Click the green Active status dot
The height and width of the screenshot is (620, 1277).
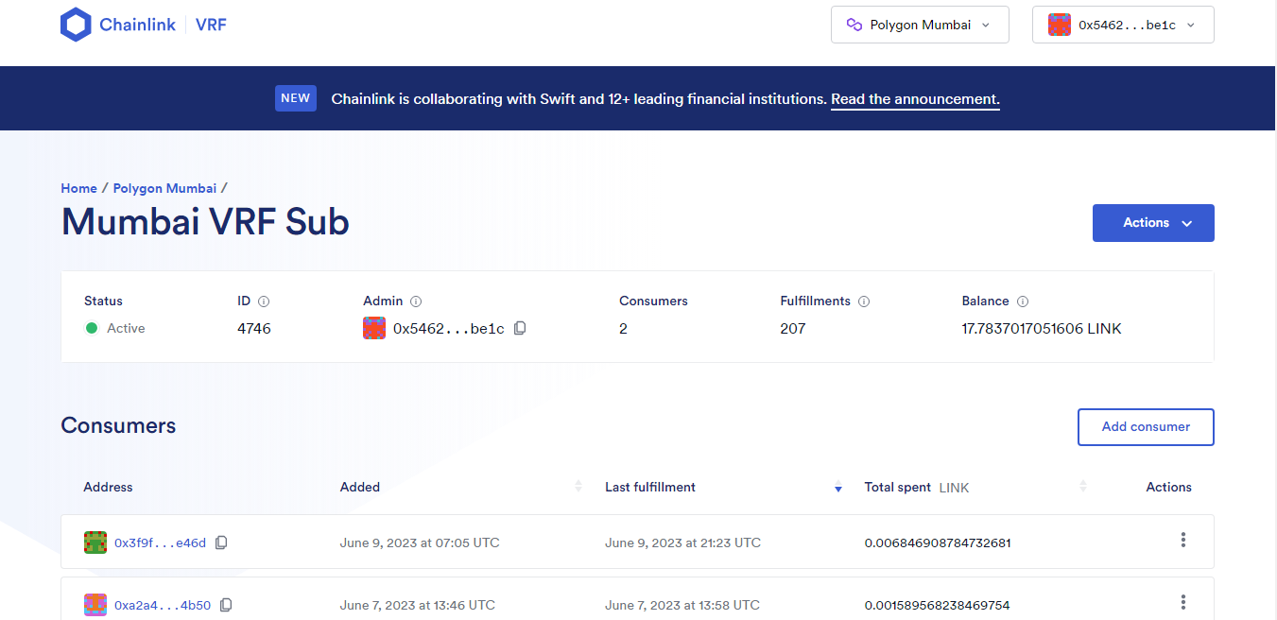point(92,328)
